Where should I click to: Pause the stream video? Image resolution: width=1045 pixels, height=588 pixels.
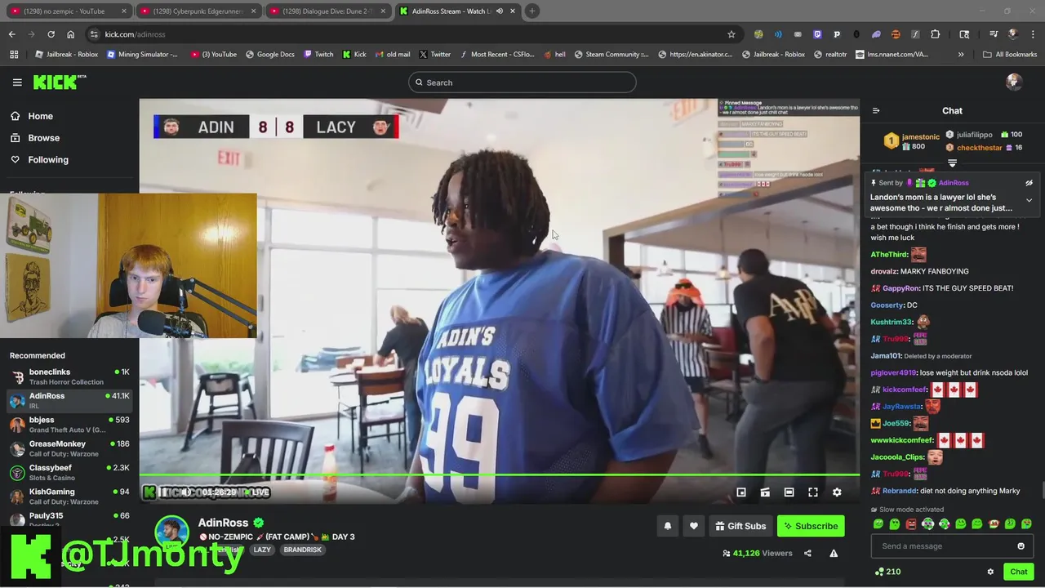tap(163, 492)
